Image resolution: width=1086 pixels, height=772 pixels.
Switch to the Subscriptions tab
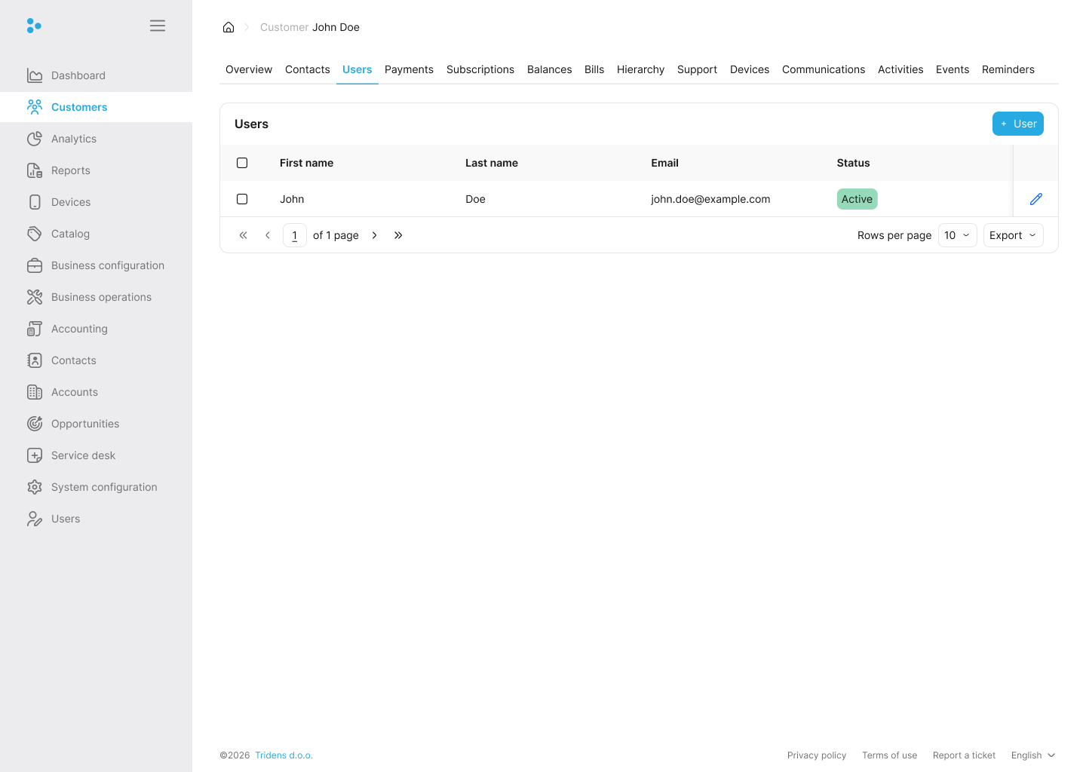coord(480,69)
